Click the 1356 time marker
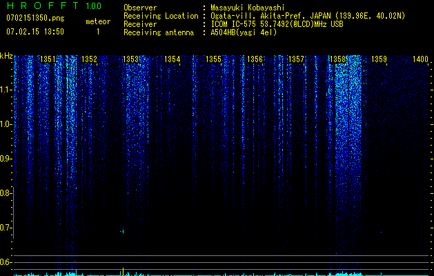The width and height of the screenshot is (434, 276). [x=255, y=59]
